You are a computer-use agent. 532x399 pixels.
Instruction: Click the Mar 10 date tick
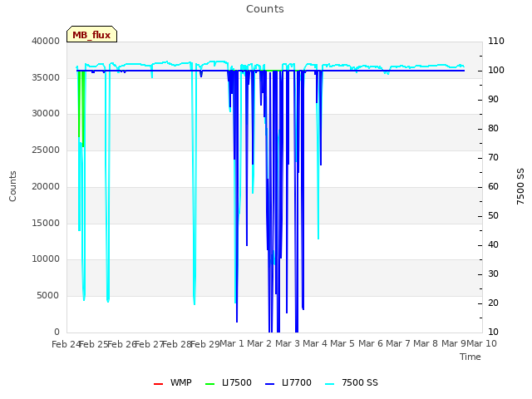pyautogui.click(x=482, y=343)
